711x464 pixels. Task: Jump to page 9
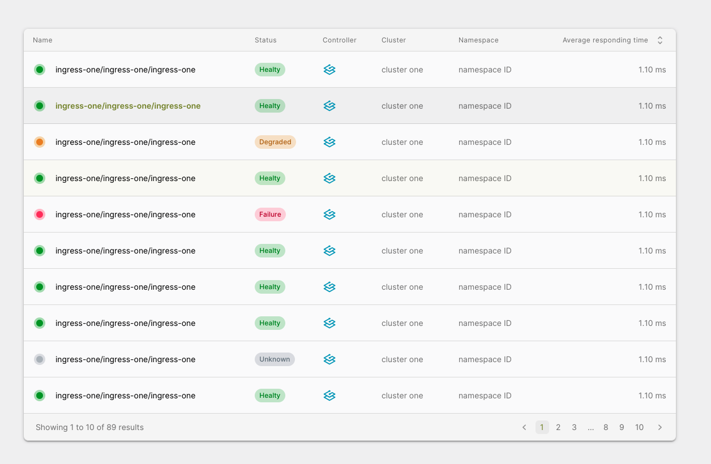point(622,427)
